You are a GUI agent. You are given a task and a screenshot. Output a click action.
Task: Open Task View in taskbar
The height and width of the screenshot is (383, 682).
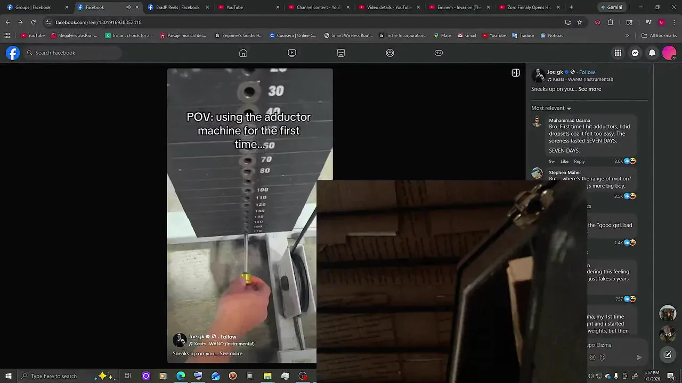pos(128,376)
